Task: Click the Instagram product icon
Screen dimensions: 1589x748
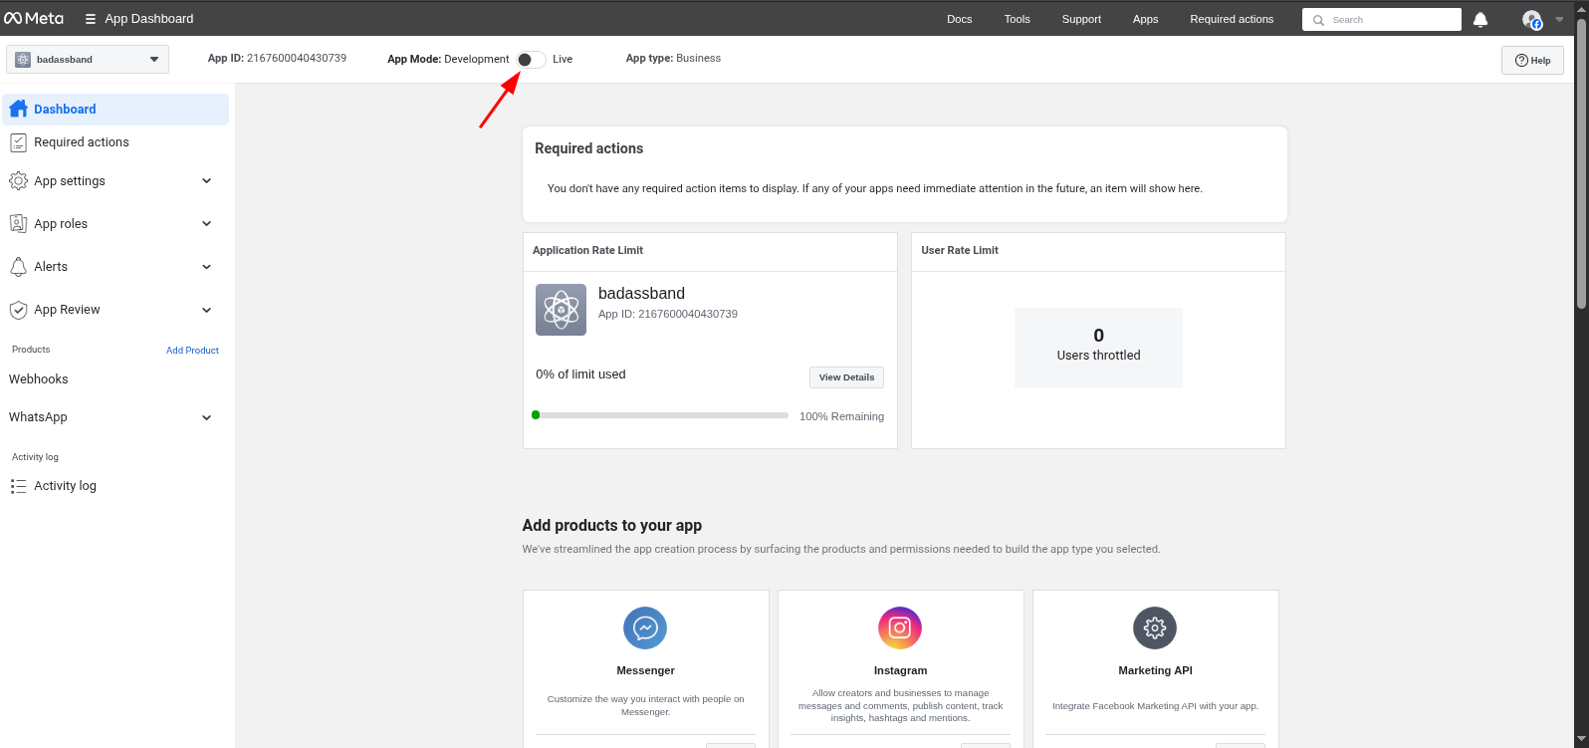Action: [x=900, y=628]
